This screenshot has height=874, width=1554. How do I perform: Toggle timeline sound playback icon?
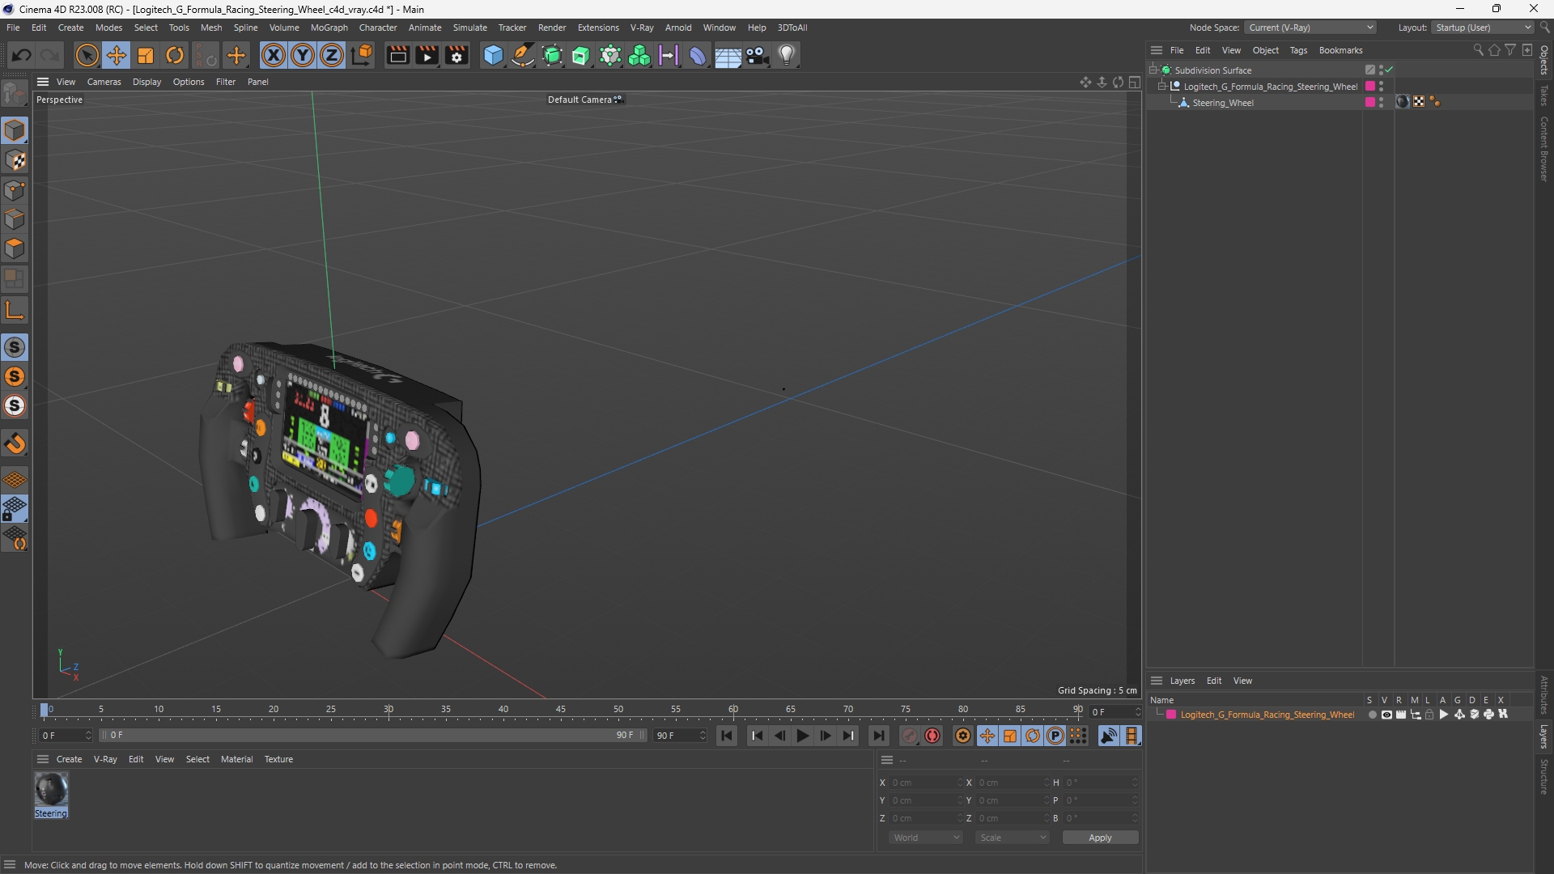click(x=1109, y=736)
